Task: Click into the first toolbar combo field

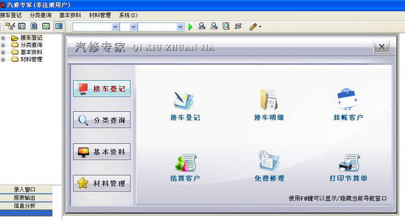Action: 92,27
